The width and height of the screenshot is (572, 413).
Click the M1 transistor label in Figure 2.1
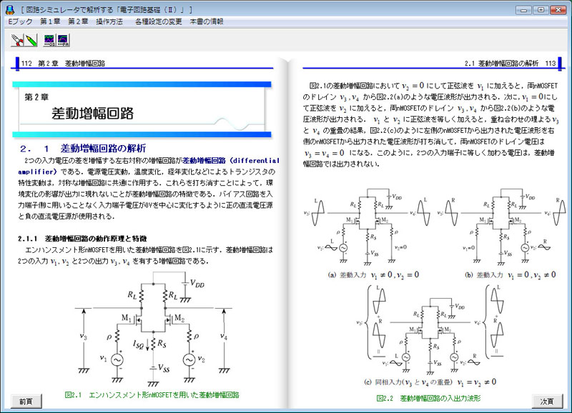point(127,318)
